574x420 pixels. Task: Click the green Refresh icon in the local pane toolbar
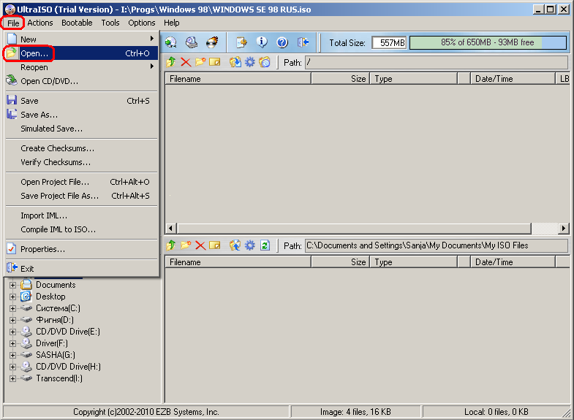tap(265, 245)
